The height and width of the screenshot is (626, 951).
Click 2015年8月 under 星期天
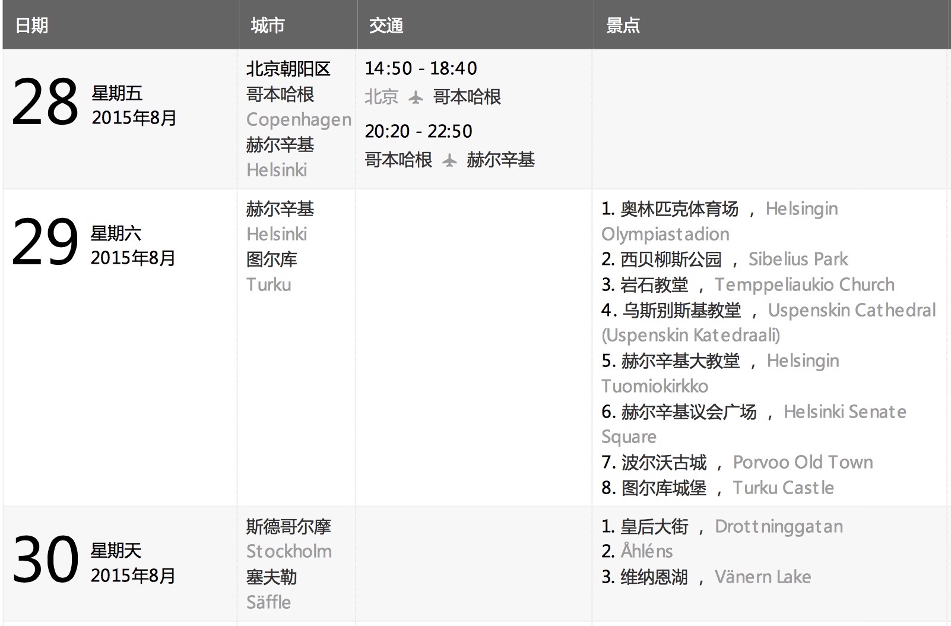[x=134, y=576]
